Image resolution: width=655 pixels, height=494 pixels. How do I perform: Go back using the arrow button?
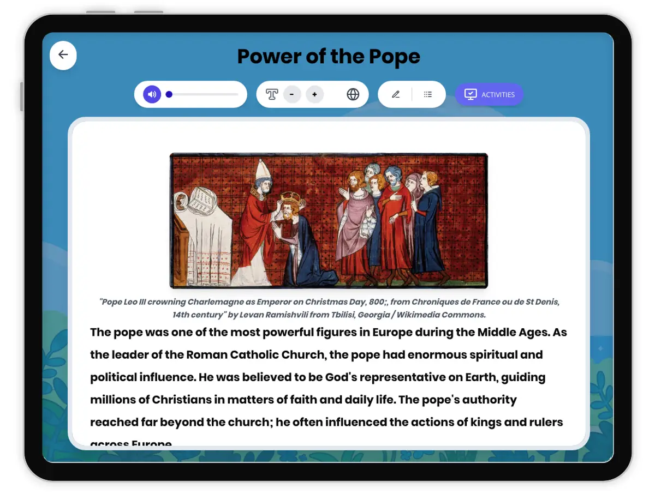click(x=63, y=55)
